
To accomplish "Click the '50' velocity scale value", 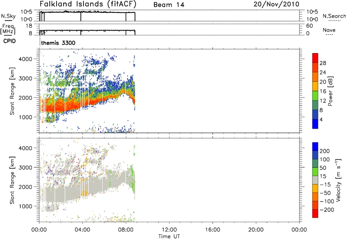I will click(x=323, y=168).
